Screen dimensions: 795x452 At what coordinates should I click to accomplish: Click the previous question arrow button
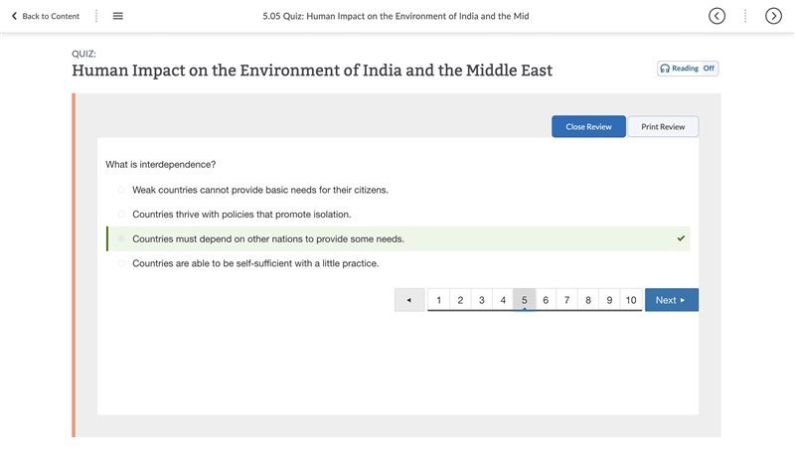tap(409, 300)
